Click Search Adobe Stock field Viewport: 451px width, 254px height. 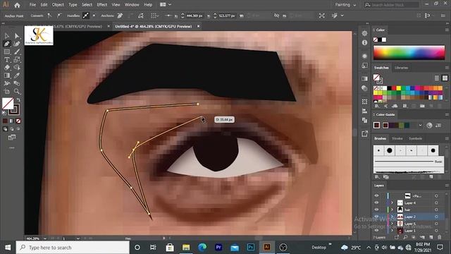point(391,5)
